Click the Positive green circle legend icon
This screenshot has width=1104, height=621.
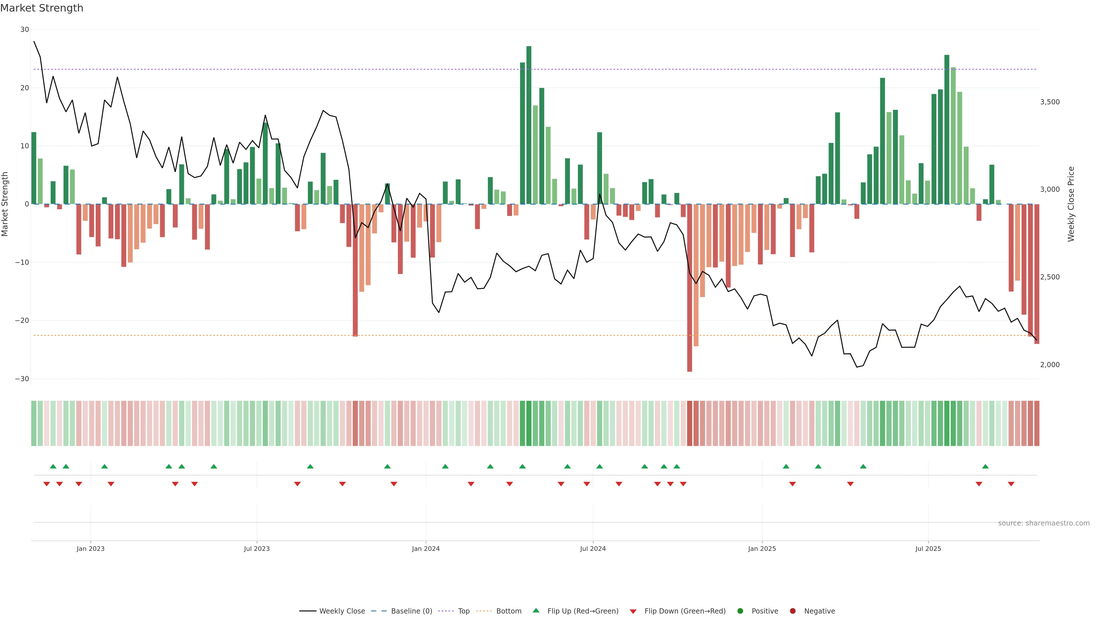click(x=740, y=611)
